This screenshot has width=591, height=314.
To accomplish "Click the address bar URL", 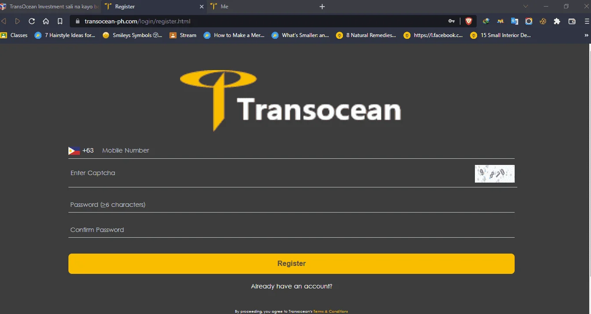I will 137,21.
